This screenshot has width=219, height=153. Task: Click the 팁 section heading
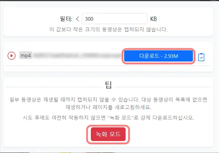(108, 85)
